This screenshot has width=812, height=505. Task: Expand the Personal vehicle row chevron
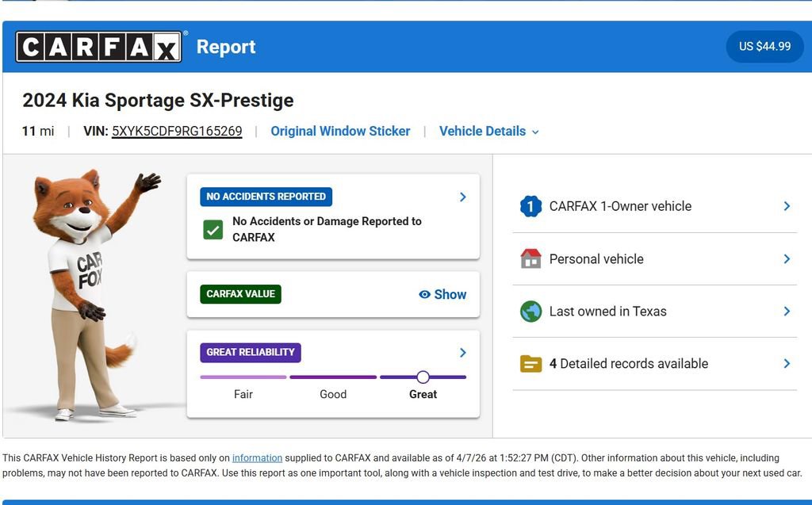[x=787, y=258]
